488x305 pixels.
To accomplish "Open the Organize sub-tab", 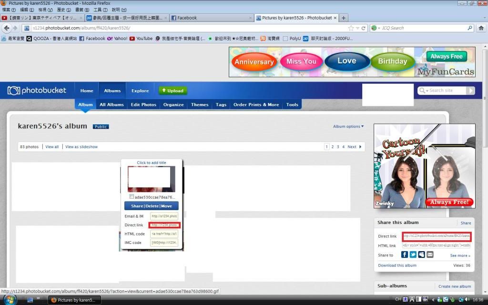I will [x=173, y=104].
